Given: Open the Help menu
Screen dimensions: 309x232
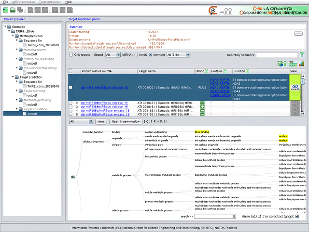Looking at the screenshot, I should pyautogui.click(x=69, y=2).
